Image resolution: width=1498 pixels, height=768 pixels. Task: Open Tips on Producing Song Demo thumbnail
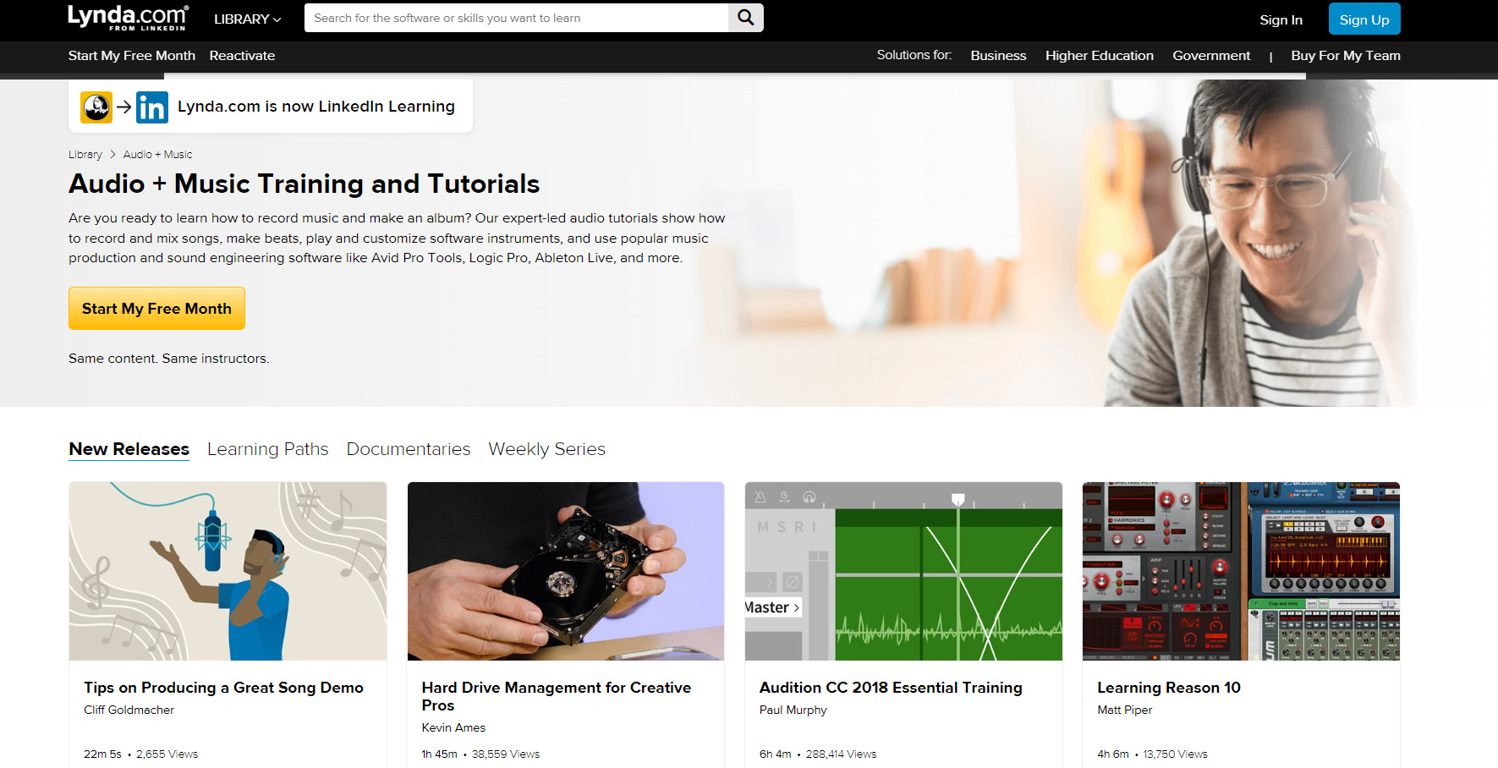click(228, 571)
